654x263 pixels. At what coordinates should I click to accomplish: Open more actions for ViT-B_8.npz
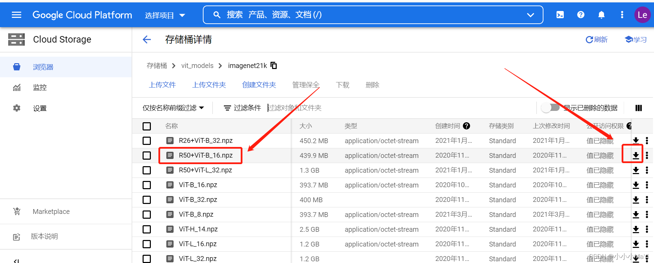click(647, 214)
